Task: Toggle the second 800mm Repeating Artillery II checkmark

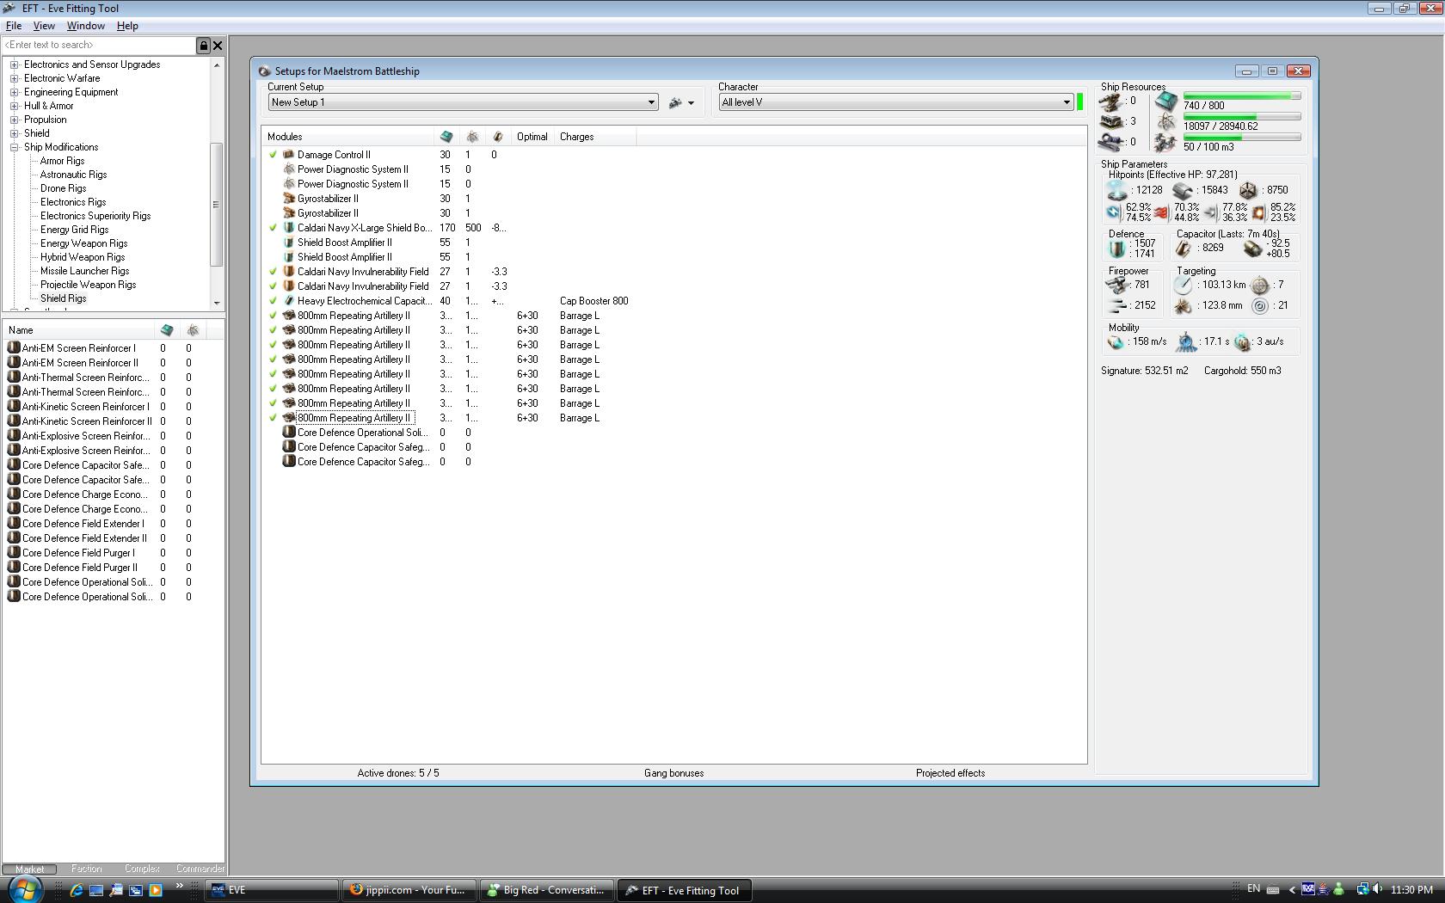Action: point(274,330)
